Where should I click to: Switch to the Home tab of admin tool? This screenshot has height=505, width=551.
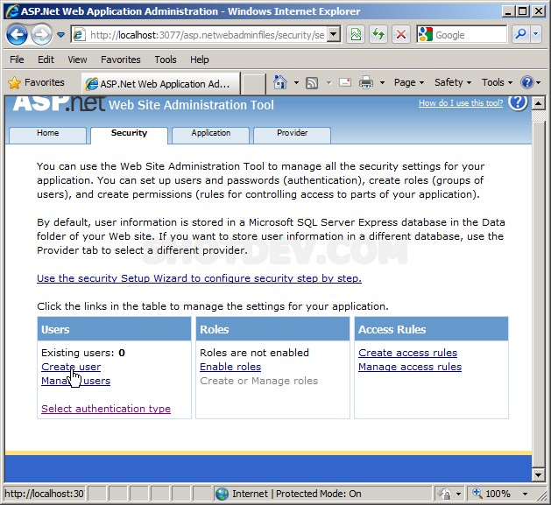47,135
